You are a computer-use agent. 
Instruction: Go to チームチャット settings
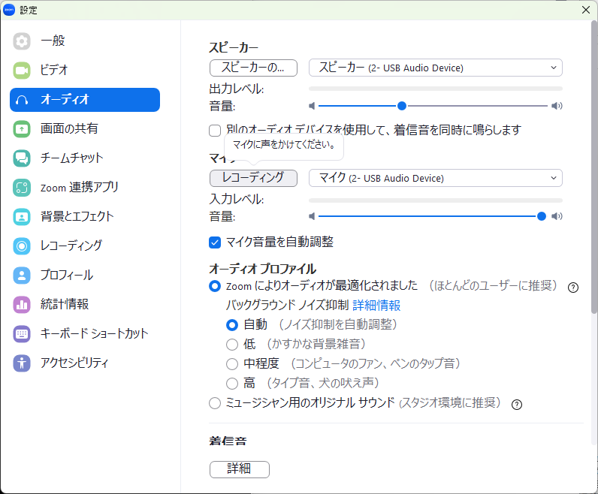85,158
